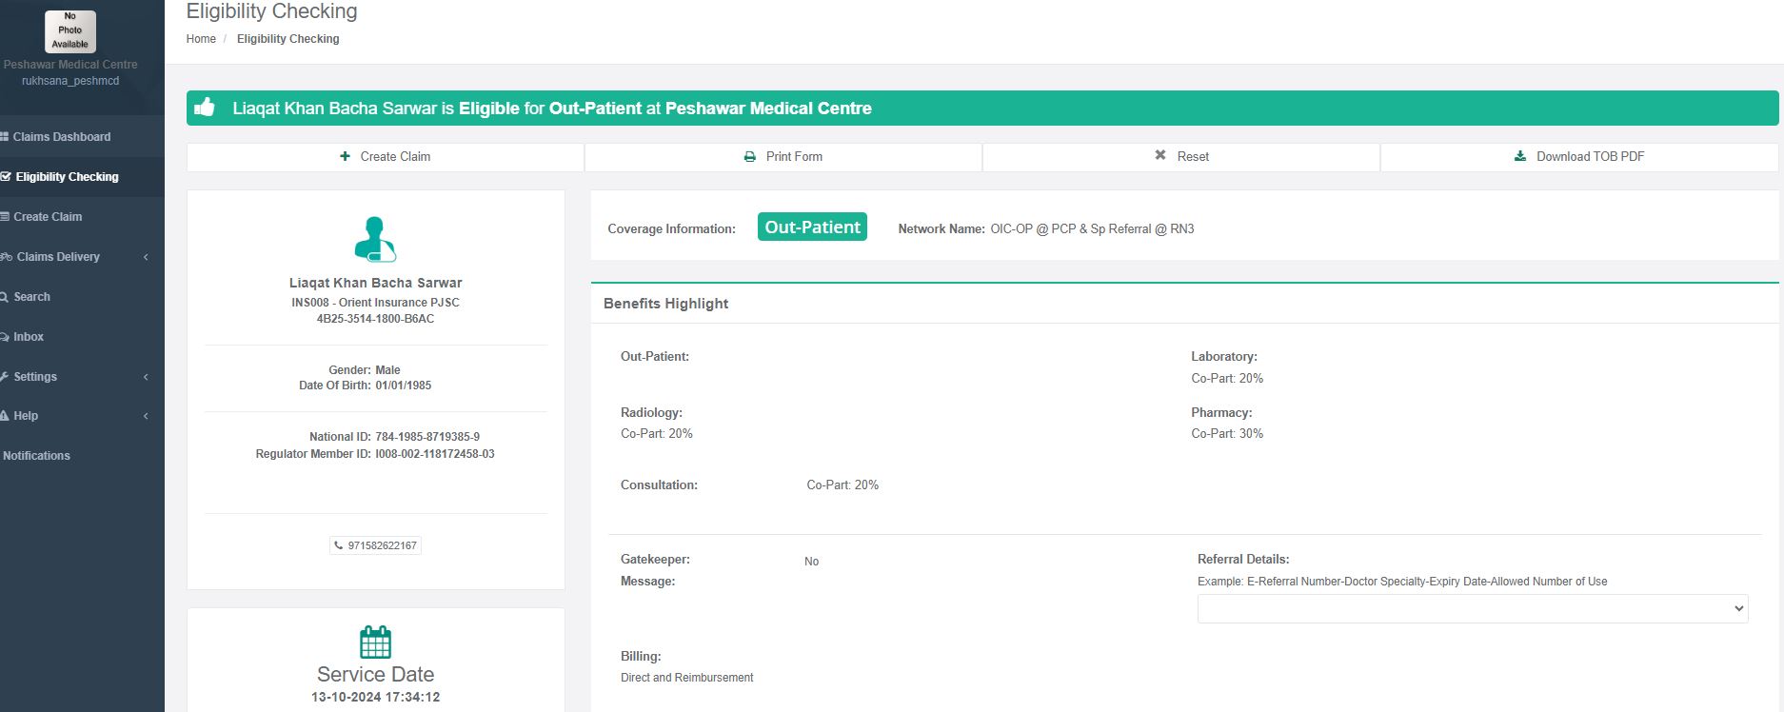Click the patient phone number button
The height and width of the screenshot is (712, 1784).
click(x=376, y=545)
